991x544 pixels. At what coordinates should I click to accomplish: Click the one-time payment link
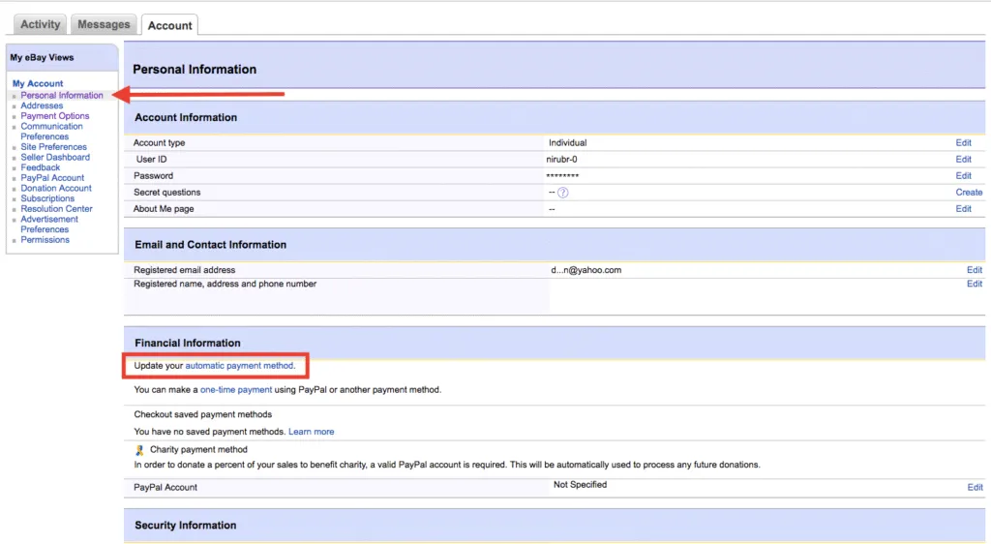236,390
